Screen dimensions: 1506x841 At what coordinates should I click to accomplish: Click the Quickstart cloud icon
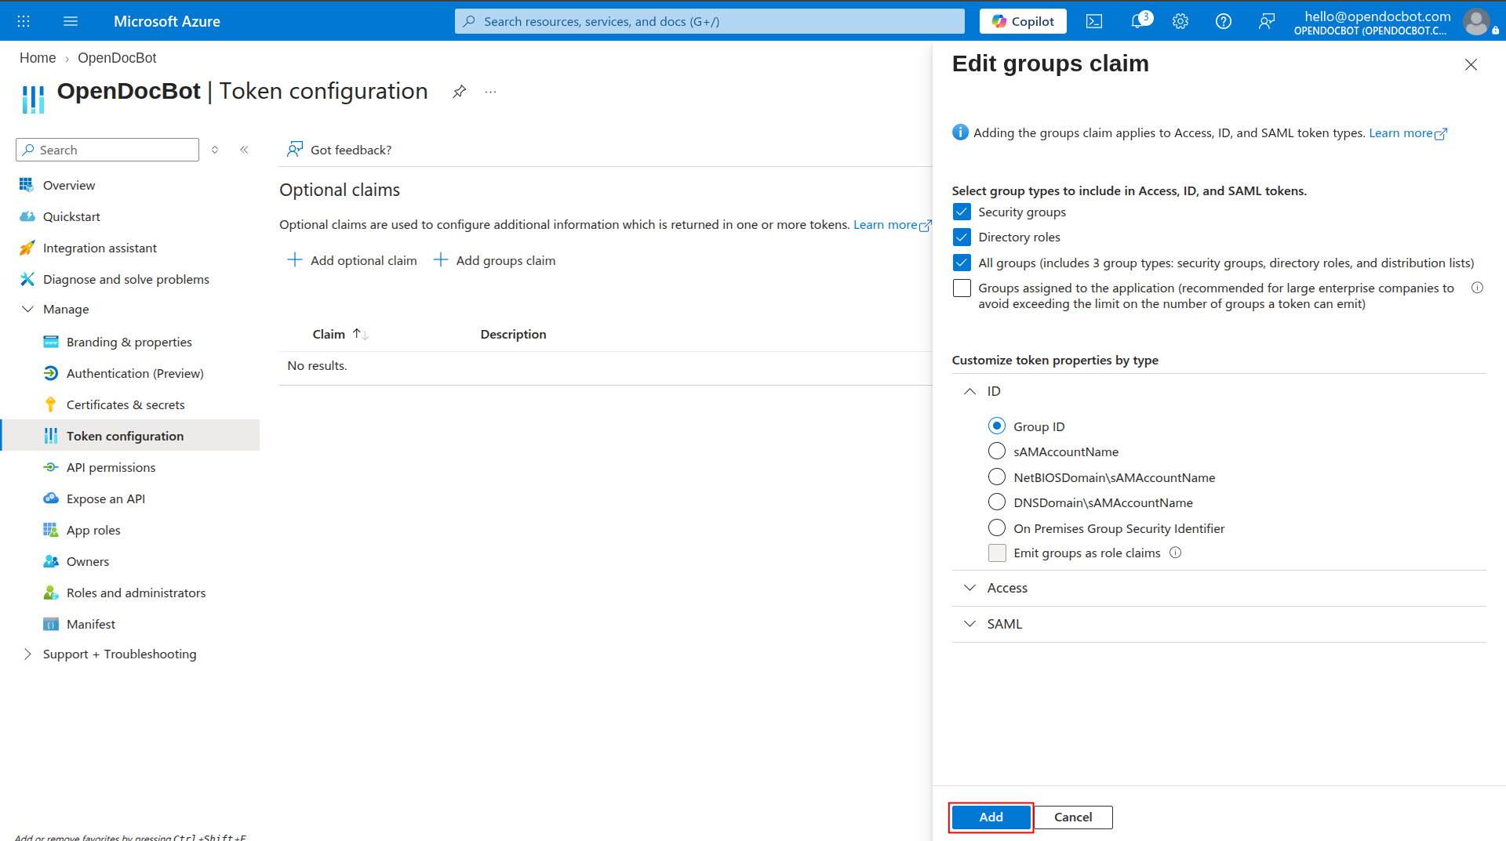(27, 216)
